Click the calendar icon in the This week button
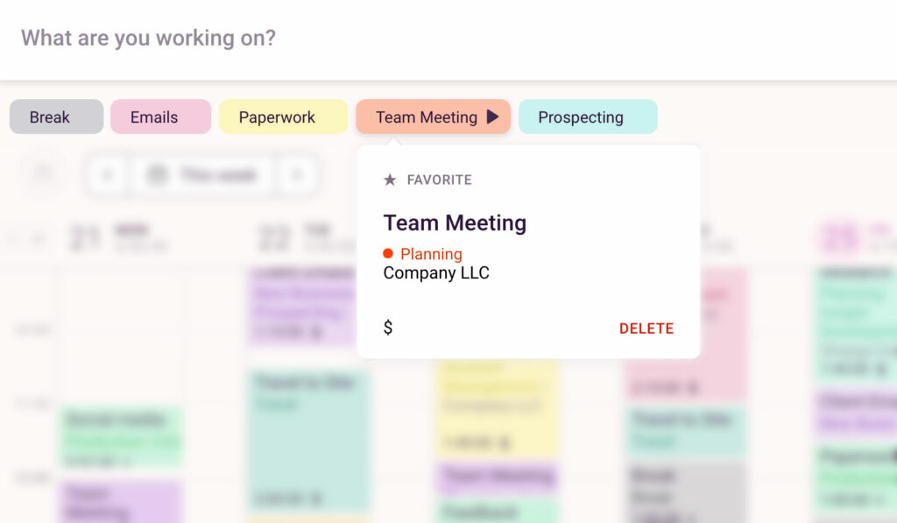 (157, 174)
